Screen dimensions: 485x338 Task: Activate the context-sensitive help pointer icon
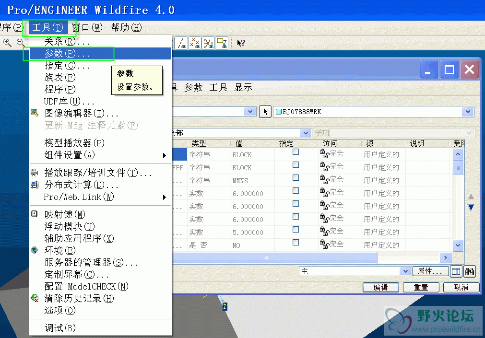point(241,43)
